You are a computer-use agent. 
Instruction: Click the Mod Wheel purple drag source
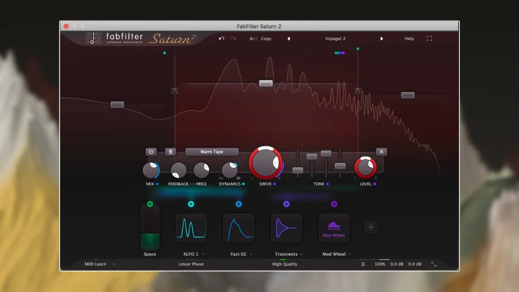pos(334,204)
